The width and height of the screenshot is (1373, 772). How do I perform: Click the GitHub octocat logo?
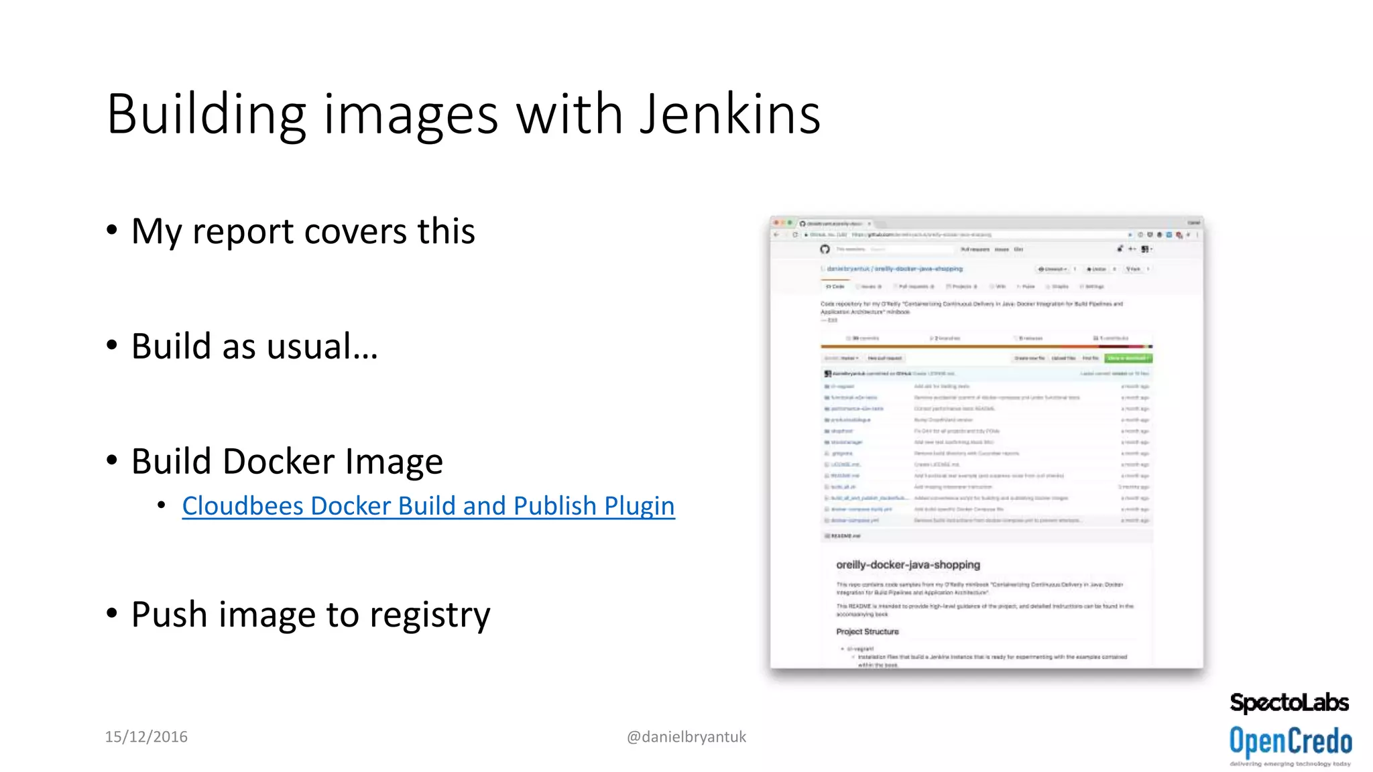825,249
